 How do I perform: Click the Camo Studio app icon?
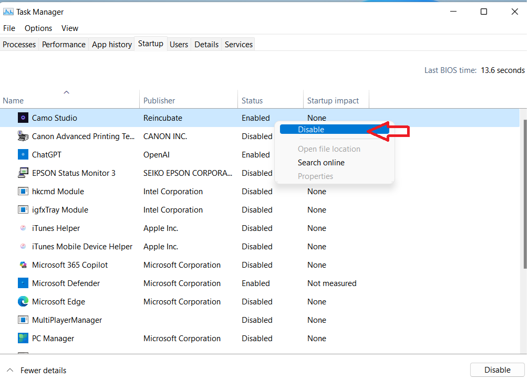coord(23,118)
